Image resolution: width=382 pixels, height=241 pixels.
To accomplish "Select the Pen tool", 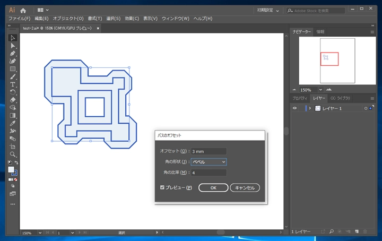I will tap(13, 54).
